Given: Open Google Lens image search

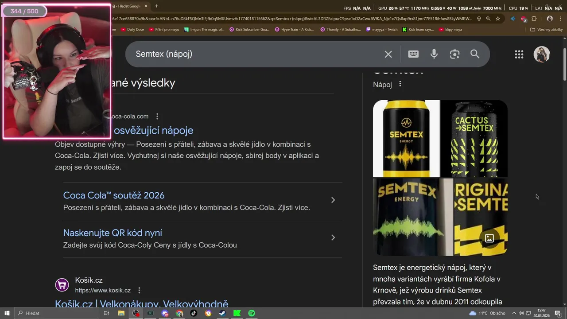Looking at the screenshot, I should pyautogui.click(x=454, y=54).
